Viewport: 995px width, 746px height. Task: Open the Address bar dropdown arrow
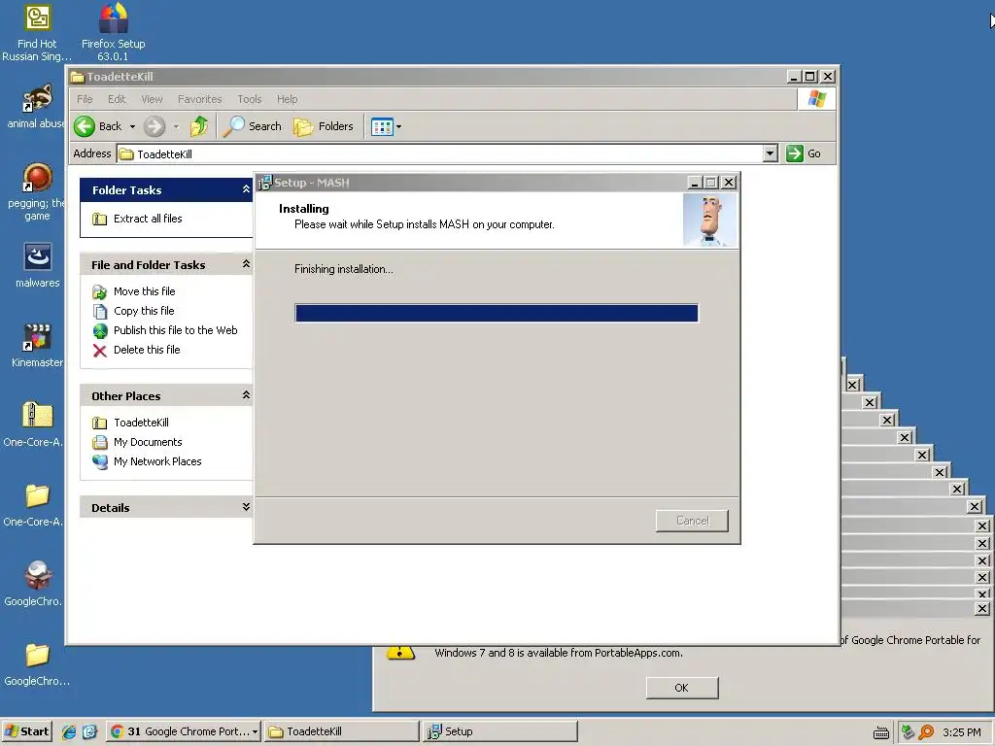770,153
